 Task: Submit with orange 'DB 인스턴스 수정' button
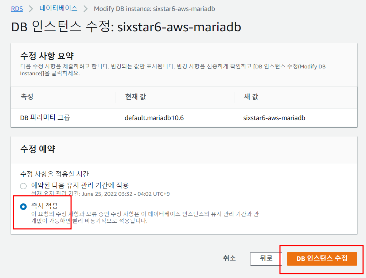tap(322, 258)
